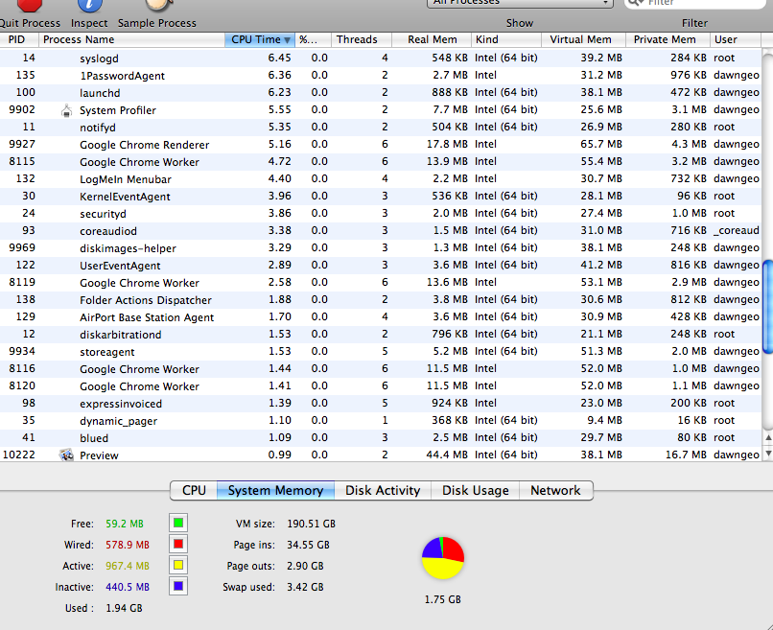The image size is (773, 630).
Task: Select Google Chrome Worker PID 8120
Action: (x=381, y=385)
